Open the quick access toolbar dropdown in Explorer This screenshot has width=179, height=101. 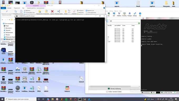[x=9, y=6]
